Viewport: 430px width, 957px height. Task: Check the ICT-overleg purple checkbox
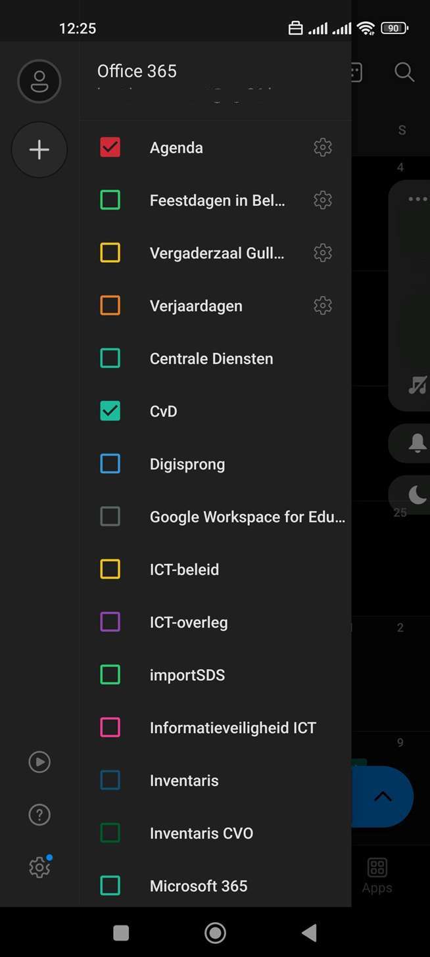[x=110, y=622]
